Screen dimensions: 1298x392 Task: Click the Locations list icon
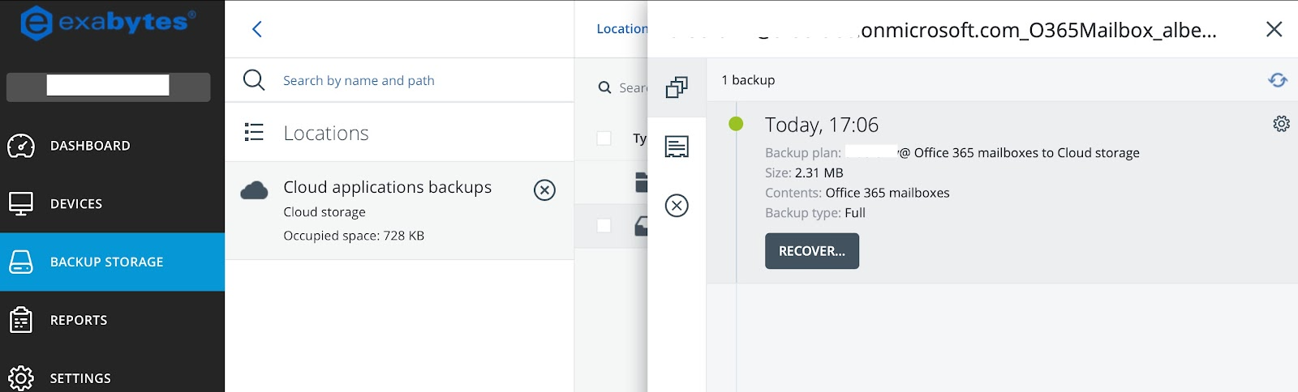pos(254,132)
